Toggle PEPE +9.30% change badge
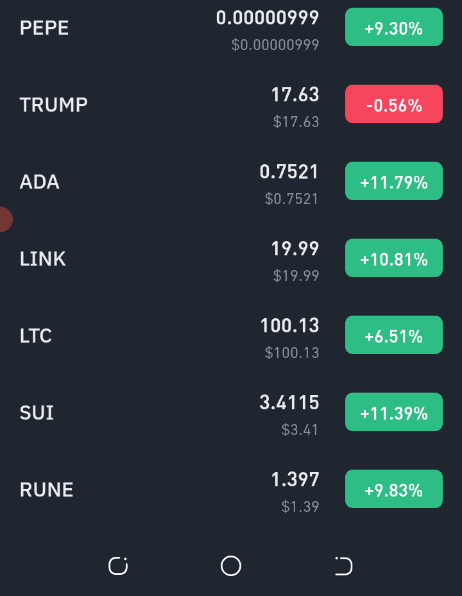This screenshot has width=462, height=596. click(x=393, y=28)
